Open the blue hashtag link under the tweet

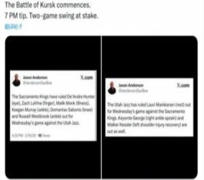[13, 27]
